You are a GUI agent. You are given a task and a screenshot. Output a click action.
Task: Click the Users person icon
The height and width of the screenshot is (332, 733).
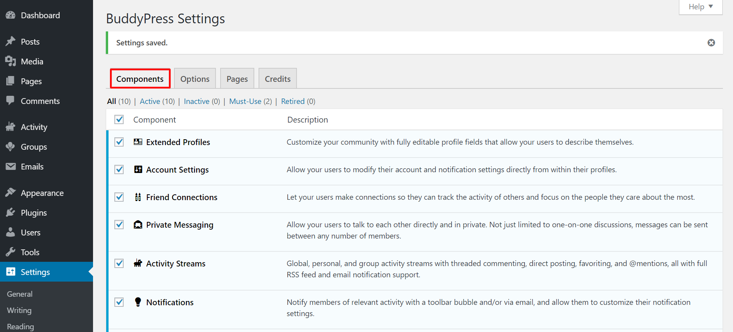pyautogui.click(x=10, y=232)
